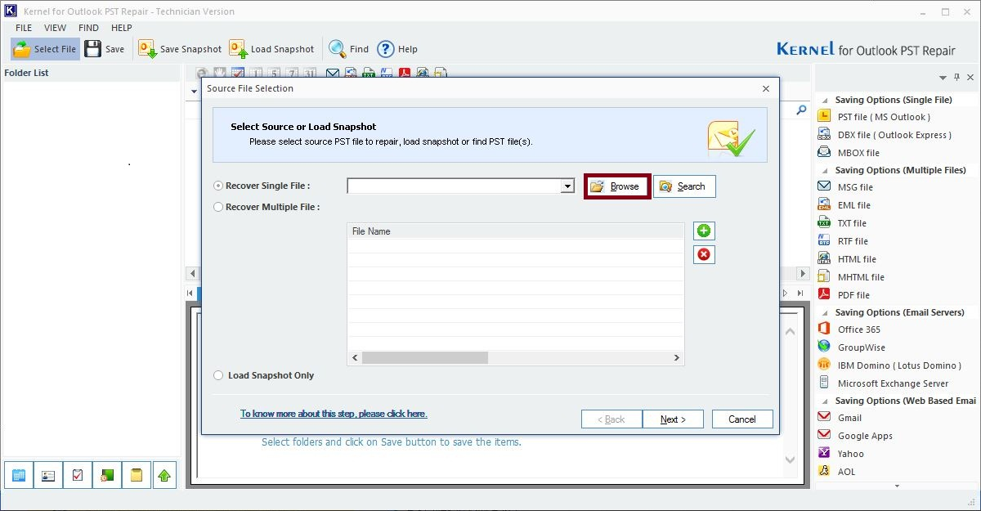Collapse Saving Options (Multiple Files) group
The image size is (981, 511).
tap(825, 171)
